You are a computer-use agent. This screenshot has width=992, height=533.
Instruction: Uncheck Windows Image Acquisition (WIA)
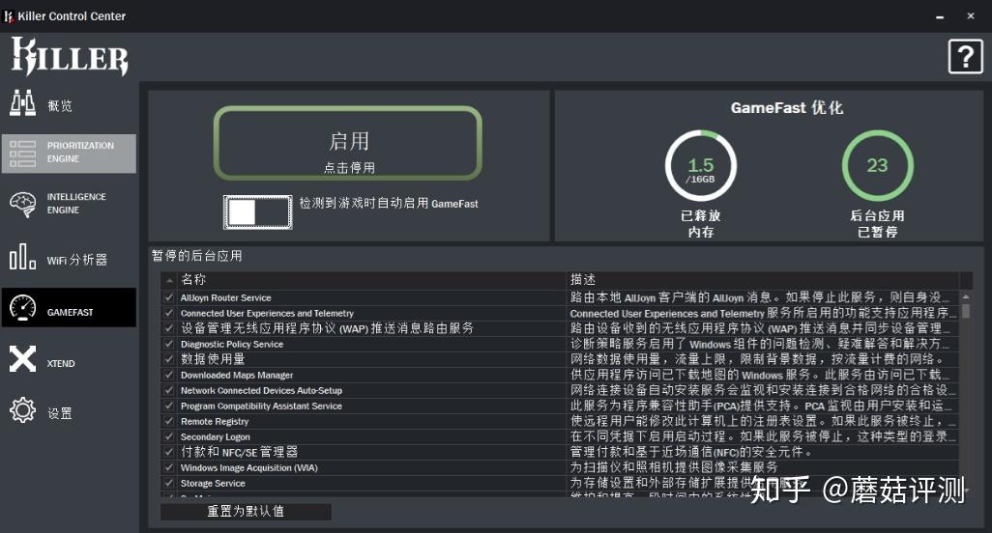169,467
